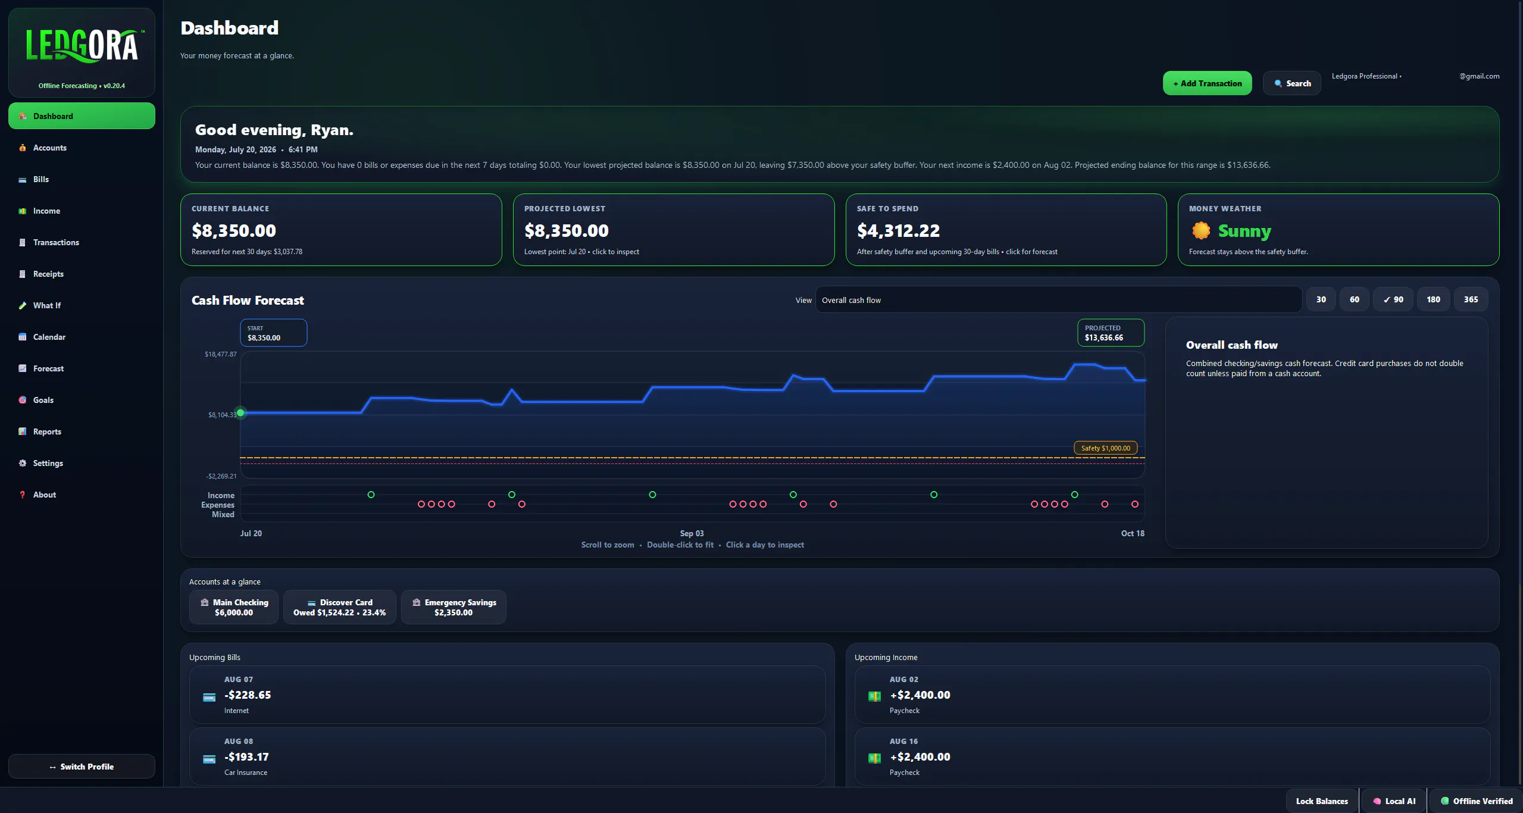1523x813 pixels.
Task: Click the cash icon beside Aug 02 Paycheck
Action: click(874, 696)
